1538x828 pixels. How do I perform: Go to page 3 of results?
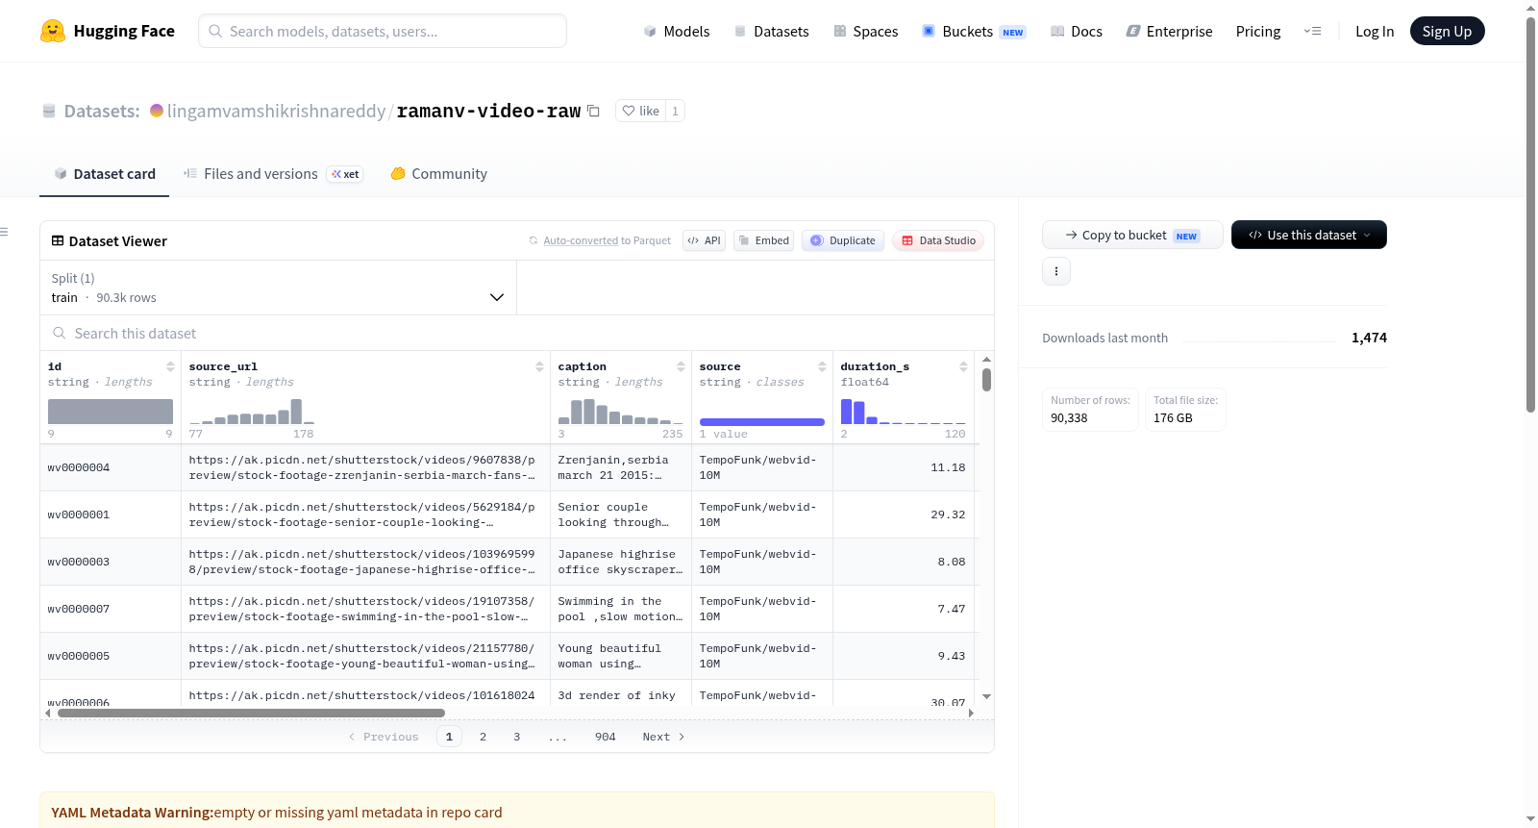coord(516,737)
